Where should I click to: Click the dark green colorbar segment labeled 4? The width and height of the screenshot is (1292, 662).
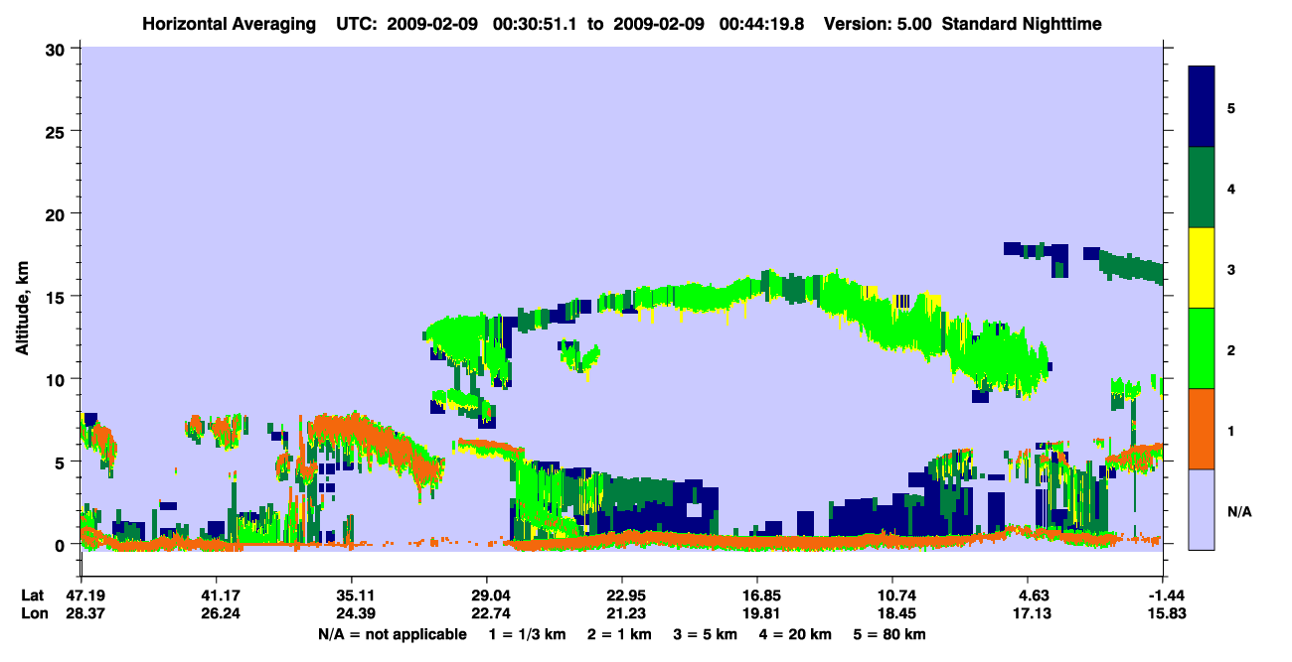click(x=1202, y=188)
